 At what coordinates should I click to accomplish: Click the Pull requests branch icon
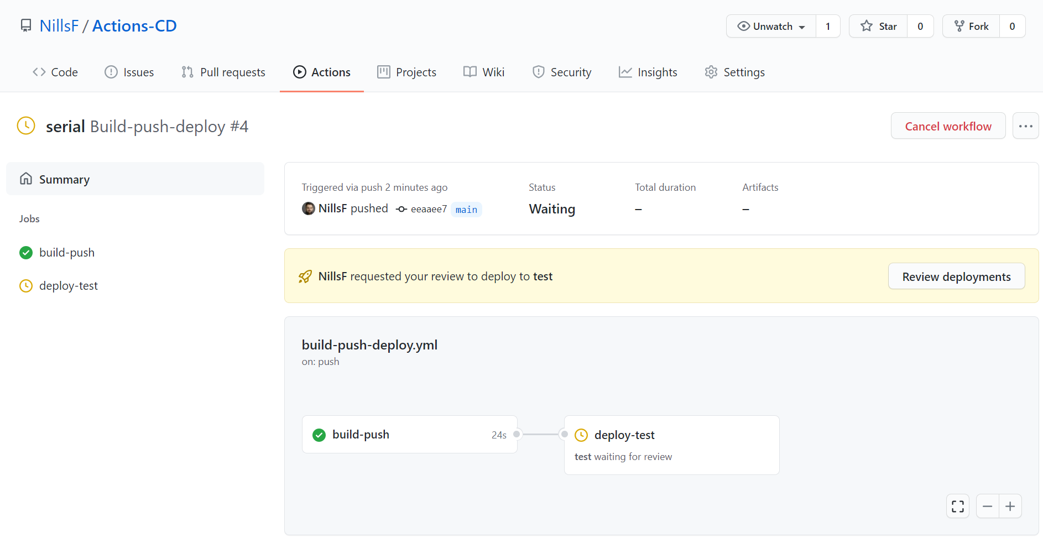click(187, 72)
